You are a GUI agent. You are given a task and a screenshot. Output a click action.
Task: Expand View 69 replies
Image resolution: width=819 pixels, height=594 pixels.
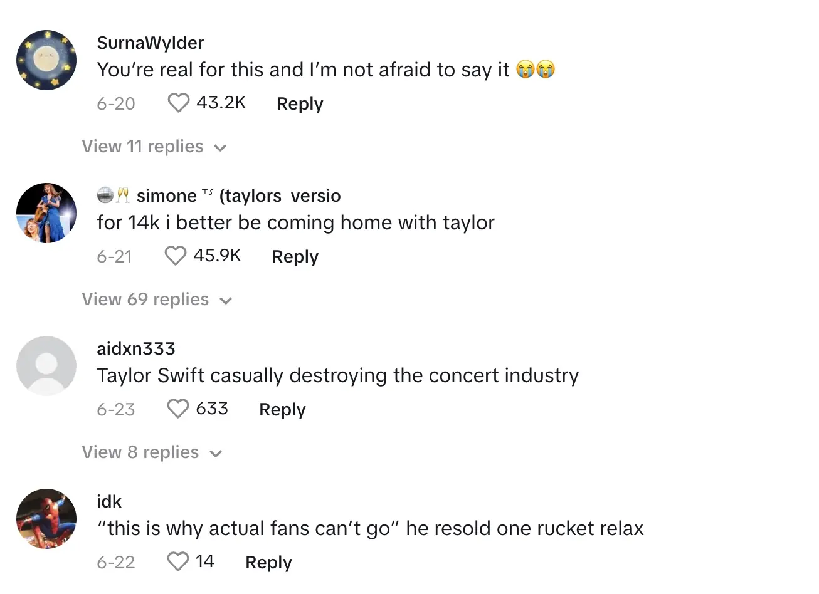pos(157,300)
